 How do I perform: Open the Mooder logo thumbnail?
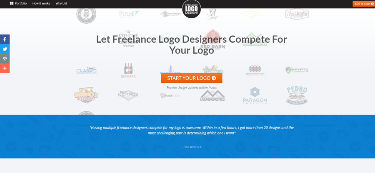pos(212,96)
